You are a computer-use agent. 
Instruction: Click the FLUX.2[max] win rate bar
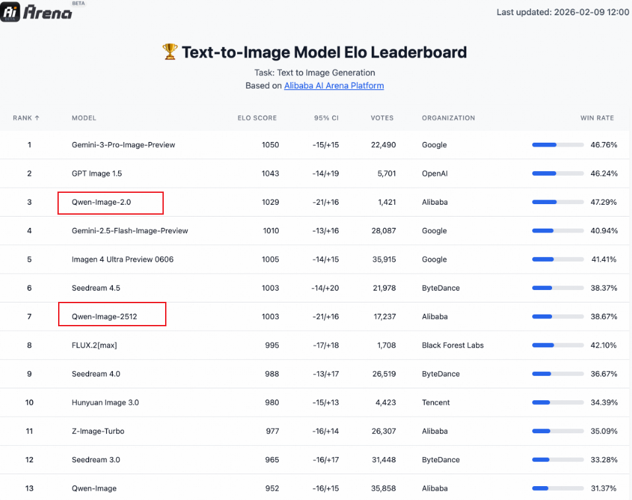click(x=557, y=345)
